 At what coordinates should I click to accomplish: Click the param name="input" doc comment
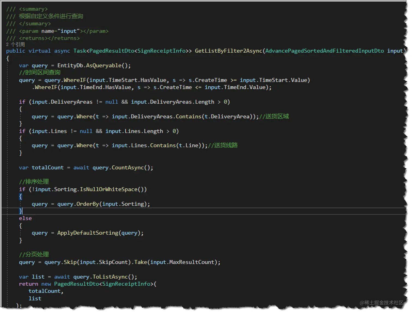[64, 31]
